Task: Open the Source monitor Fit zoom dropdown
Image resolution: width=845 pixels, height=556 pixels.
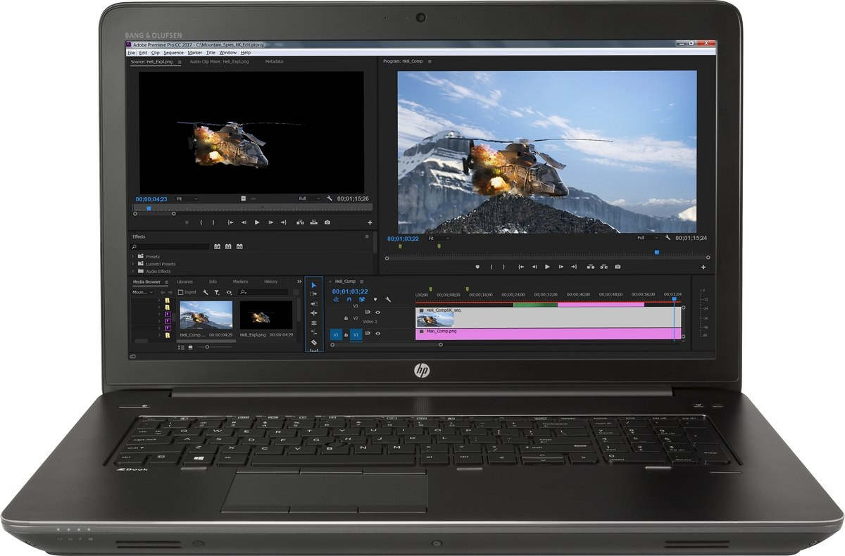Action: point(187,199)
